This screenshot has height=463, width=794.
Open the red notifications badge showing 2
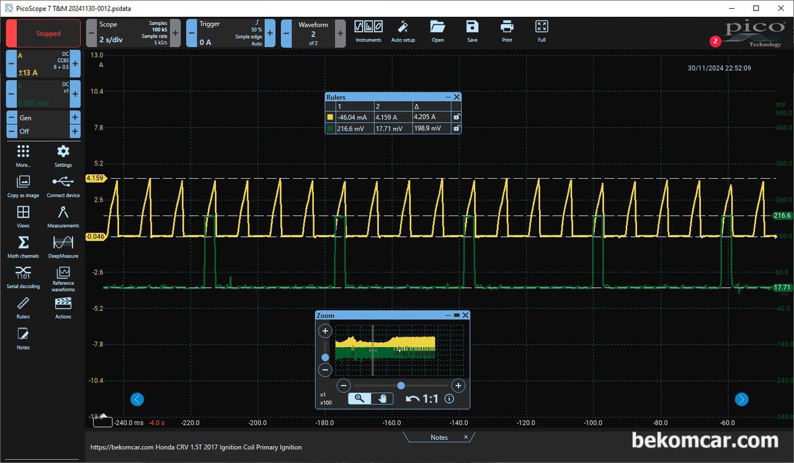[715, 41]
